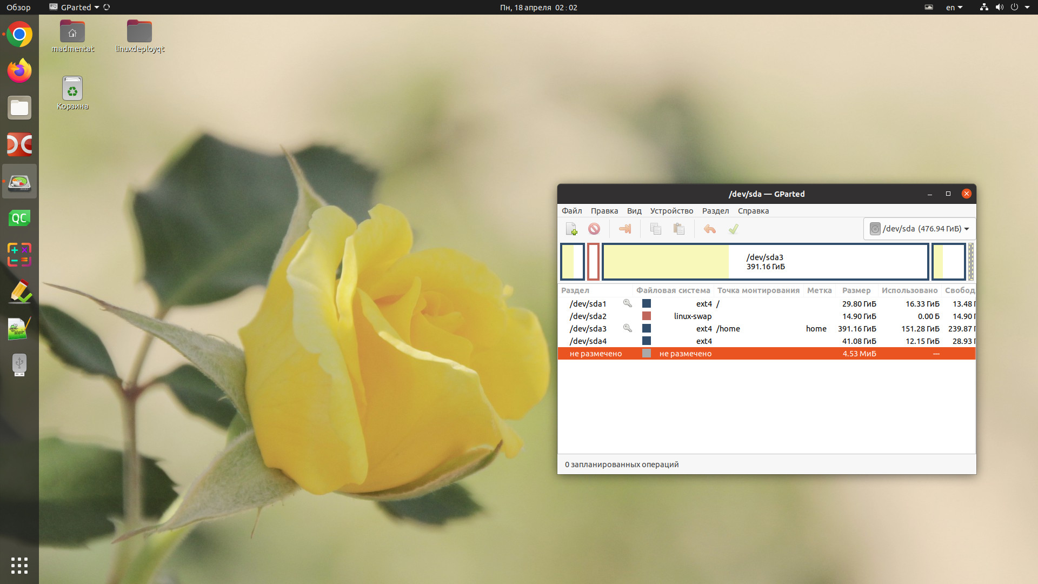1038x584 pixels.
Task: Open the Файл menu
Action: click(571, 211)
